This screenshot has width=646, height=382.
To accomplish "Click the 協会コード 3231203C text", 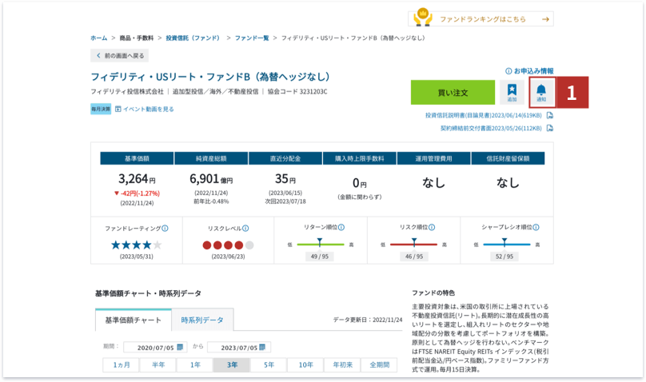I will [x=297, y=92].
